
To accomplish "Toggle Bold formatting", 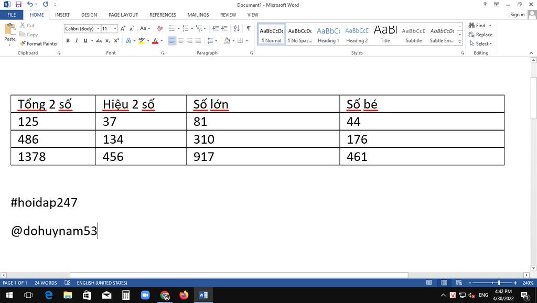I will point(68,40).
